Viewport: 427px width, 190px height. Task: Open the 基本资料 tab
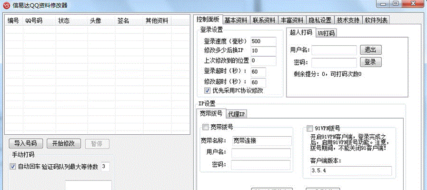click(236, 20)
